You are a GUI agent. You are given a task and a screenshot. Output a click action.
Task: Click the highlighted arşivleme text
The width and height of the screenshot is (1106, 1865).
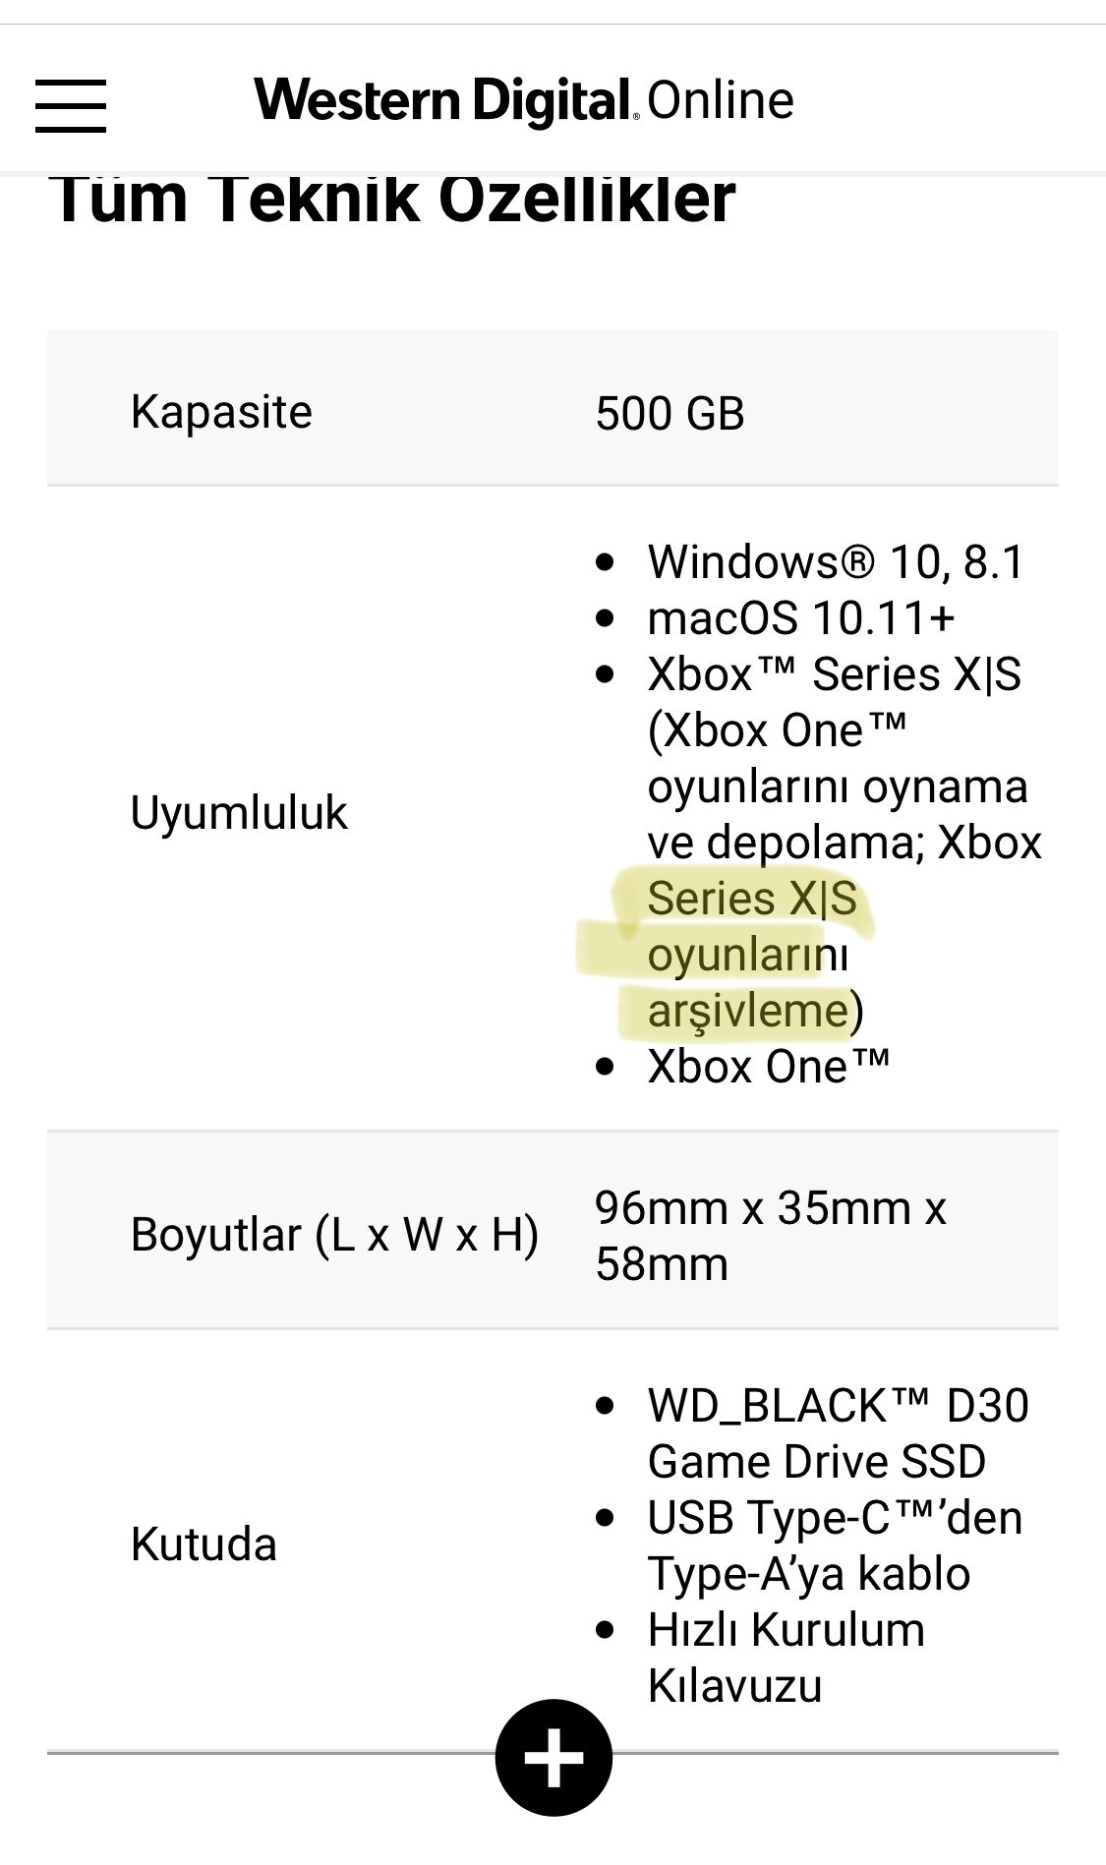[x=747, y=1011]
